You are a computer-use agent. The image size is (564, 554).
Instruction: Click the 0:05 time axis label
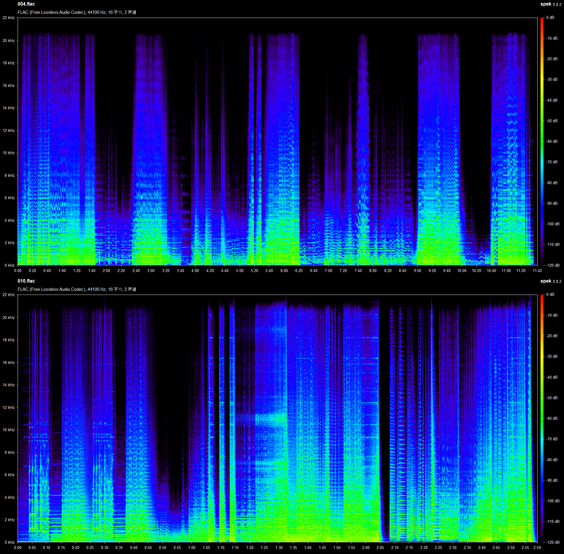click(x=32, y=548)
